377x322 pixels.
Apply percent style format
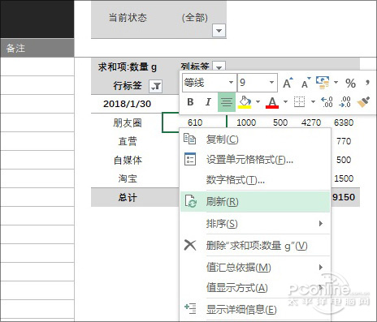pyautogui.click(x=350, y=83)
